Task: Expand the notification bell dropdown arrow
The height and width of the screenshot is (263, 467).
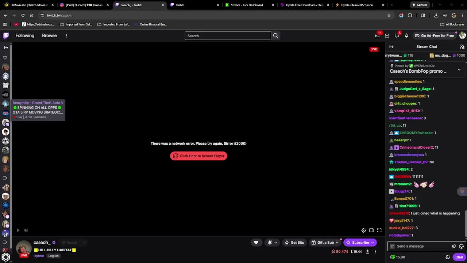Action: [x=275, y=243]
